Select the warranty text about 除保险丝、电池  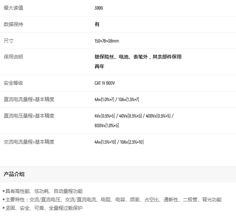[138, 57]
